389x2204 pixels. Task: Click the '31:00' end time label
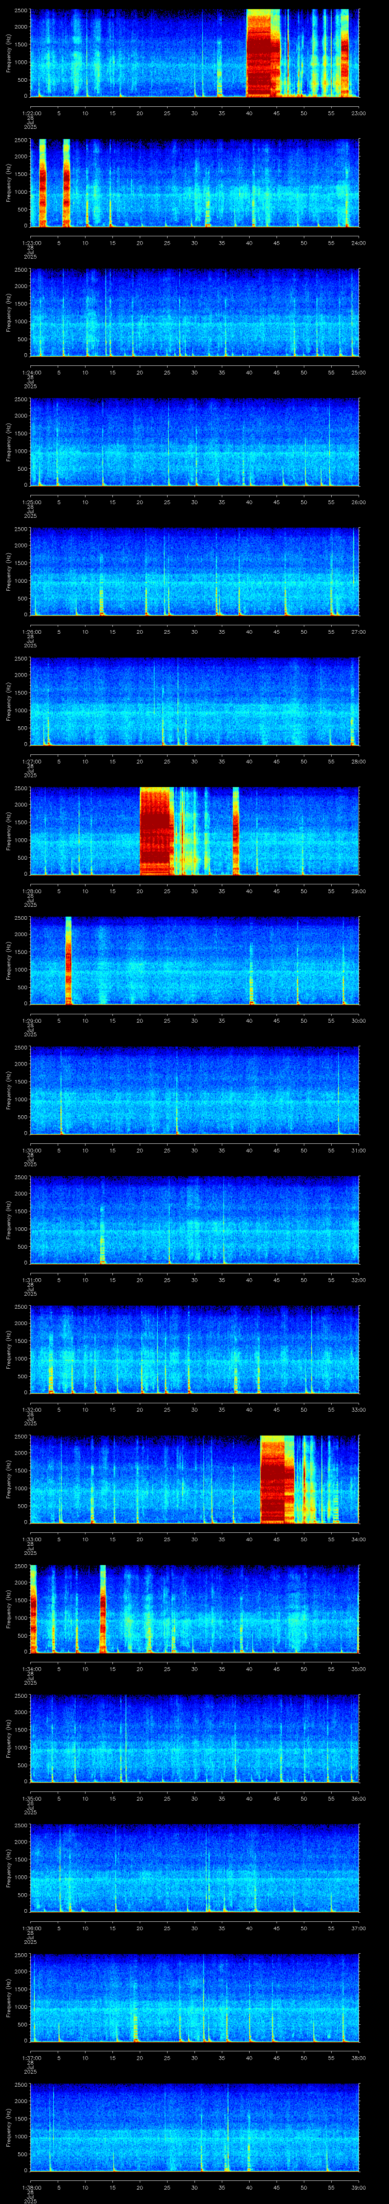tap(359, 1150)
